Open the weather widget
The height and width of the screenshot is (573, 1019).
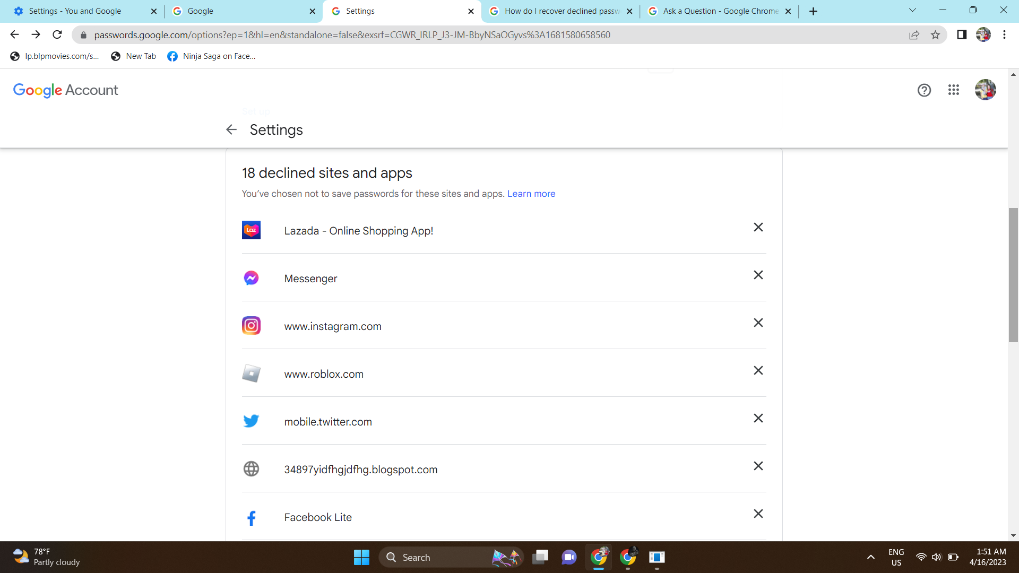coord(47,557)
